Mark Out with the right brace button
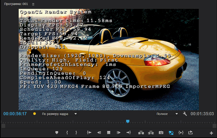This screenshot has width=217, height=138. pos(76,133)
